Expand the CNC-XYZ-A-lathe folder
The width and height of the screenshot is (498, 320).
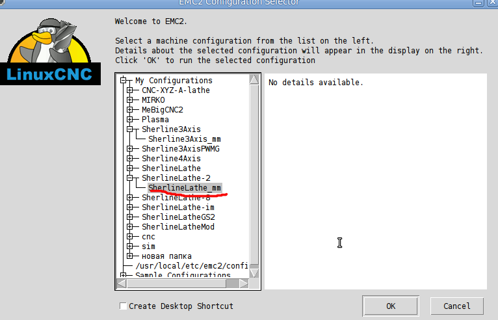coord(129,90)
